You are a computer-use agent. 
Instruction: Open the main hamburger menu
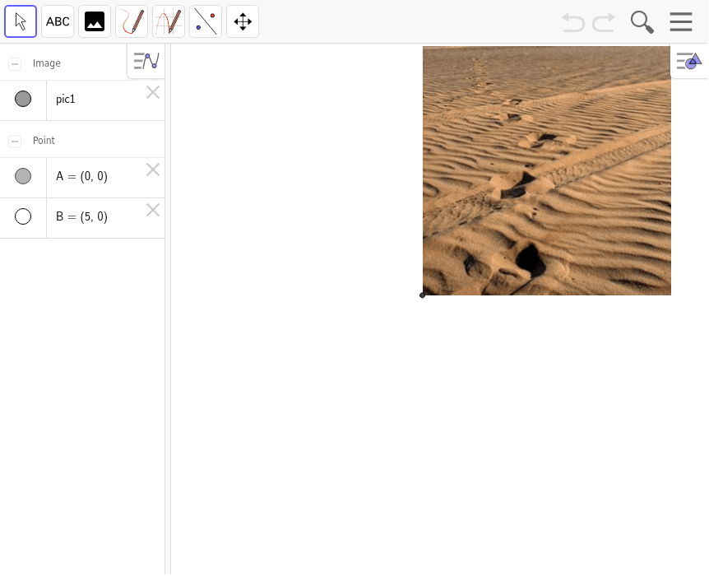pyautogui.click(x=681, y=21)
